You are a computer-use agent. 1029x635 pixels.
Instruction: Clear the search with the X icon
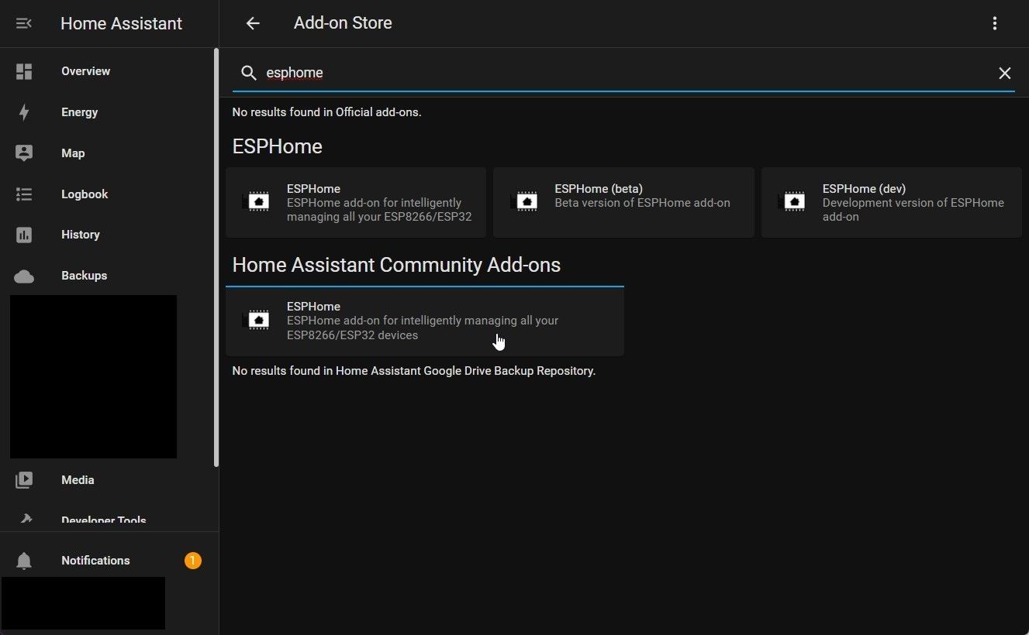click(x=1004, y=73)
